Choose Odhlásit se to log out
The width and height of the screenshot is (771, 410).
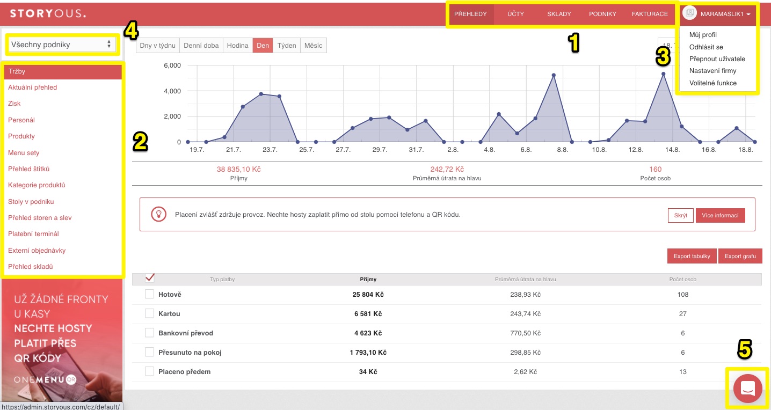[706, 47]
